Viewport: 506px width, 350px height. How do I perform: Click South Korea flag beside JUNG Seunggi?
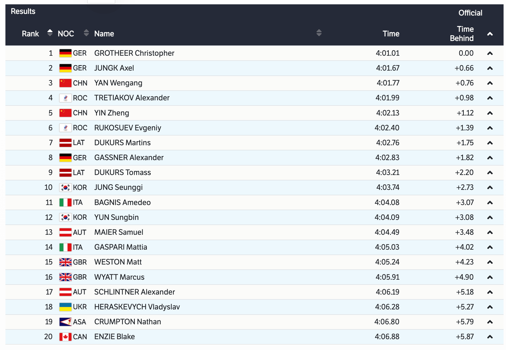[x=65, y=187]
